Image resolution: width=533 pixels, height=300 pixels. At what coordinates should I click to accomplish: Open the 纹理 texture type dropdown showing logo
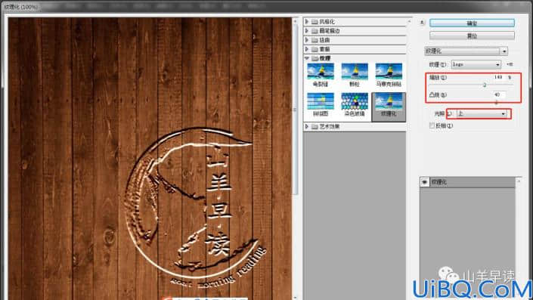click(x=476, y=64)
